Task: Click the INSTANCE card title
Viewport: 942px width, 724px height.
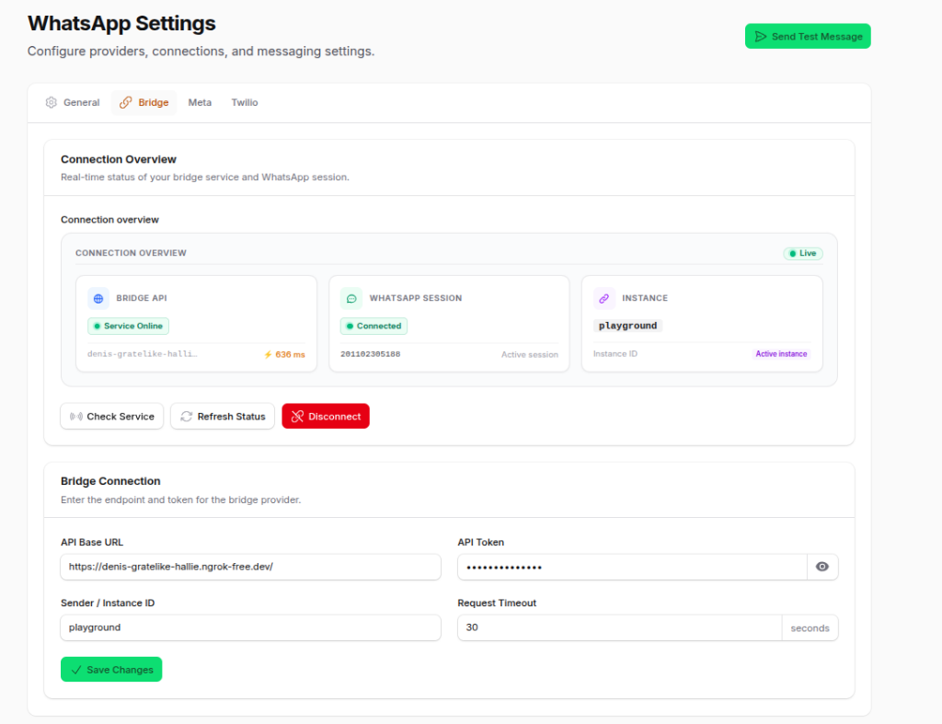Action: pos(645,298)
